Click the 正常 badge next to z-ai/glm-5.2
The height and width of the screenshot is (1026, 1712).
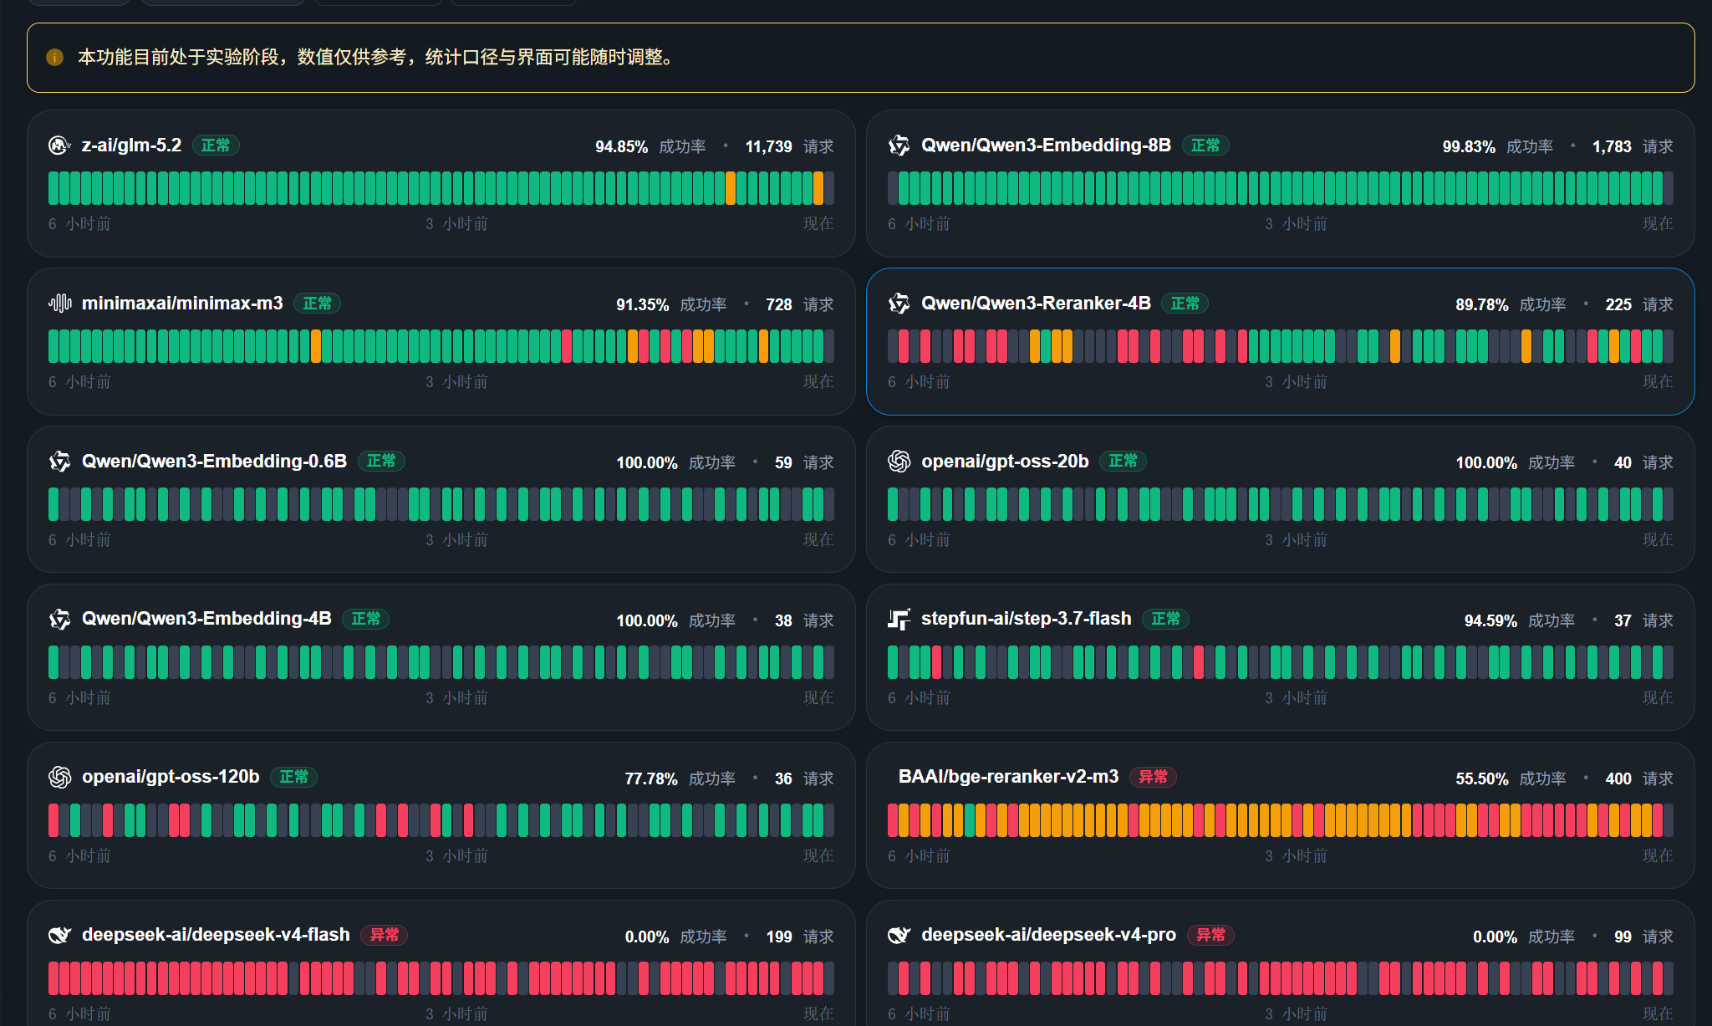click(216, 145)
